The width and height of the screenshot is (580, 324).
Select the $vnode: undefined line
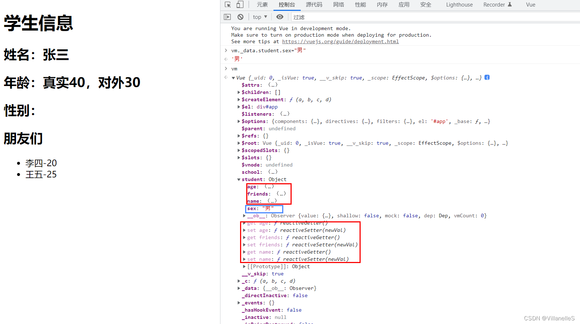coord(267,165)
